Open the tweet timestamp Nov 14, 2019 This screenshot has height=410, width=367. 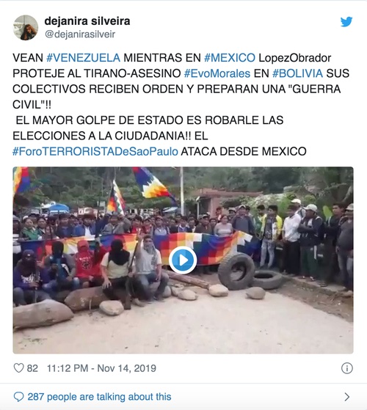coord(101,368)
